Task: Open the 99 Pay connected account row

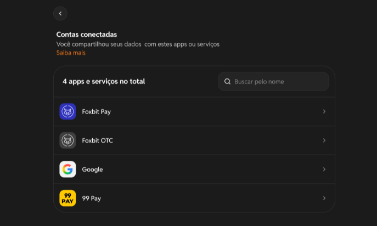Action: tap(194, 198)
